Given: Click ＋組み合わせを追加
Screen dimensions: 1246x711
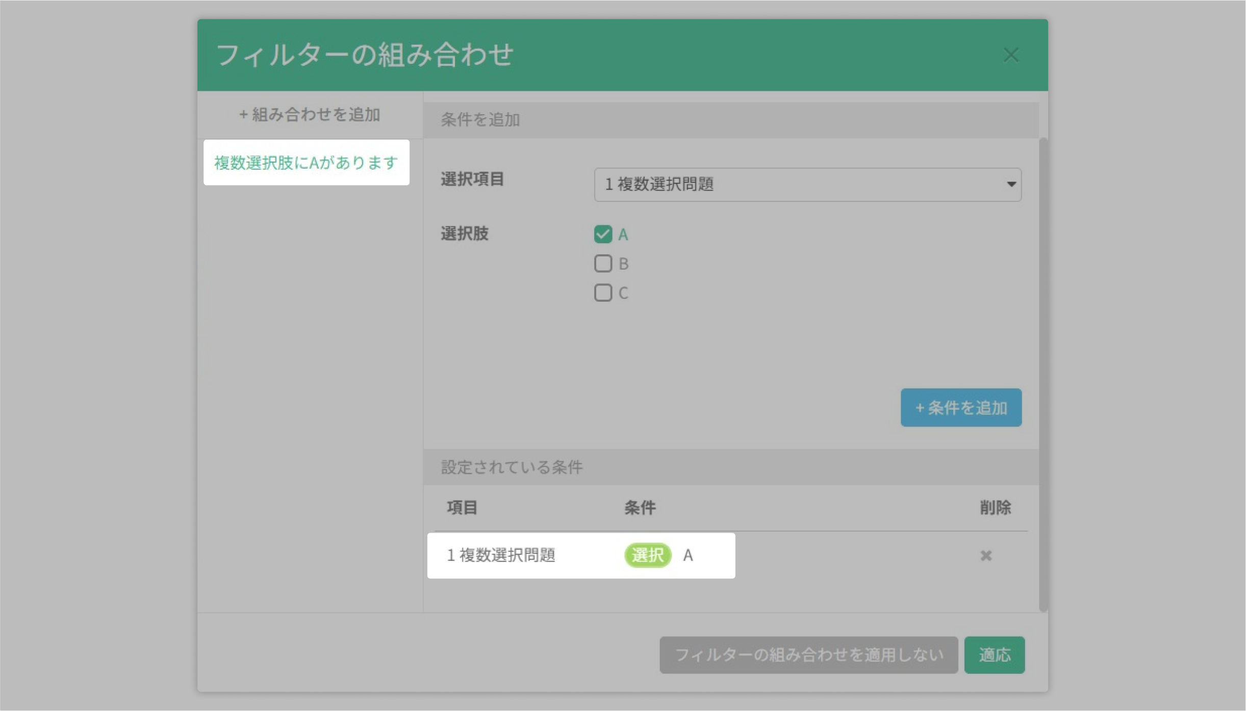Looking at the screenshot, I should point(310,115).
